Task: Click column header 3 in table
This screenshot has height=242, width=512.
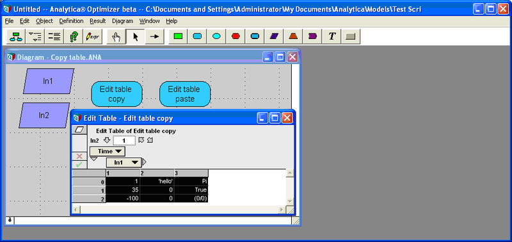Action: 191,173
